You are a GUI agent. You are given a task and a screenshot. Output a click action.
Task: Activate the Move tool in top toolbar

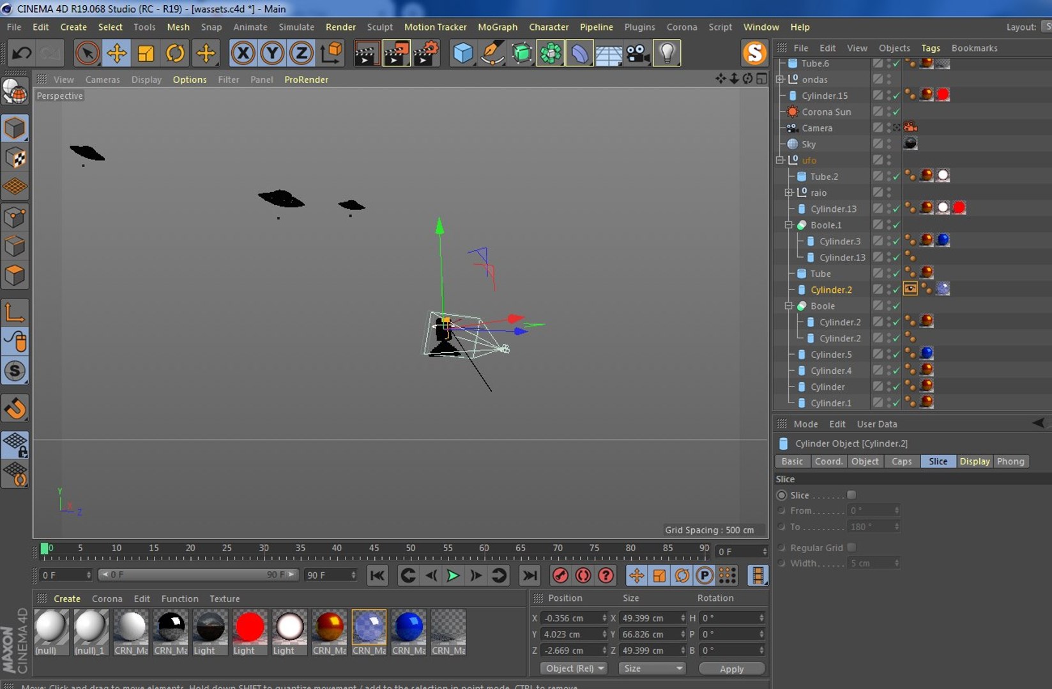pyautogui.click(x=117, y=53)
